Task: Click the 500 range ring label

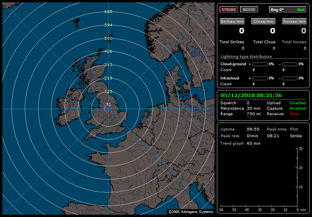Action: pos(108,39)
